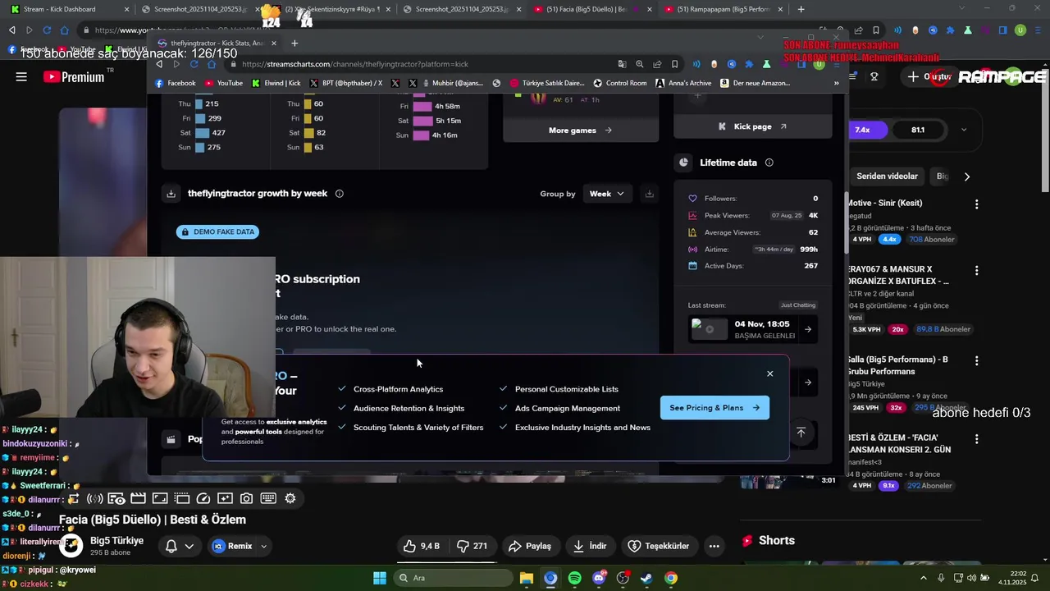Open options for Besti & Özlem Facia video
Viewport: 1050px width, 591px height.
coord(976,439)
